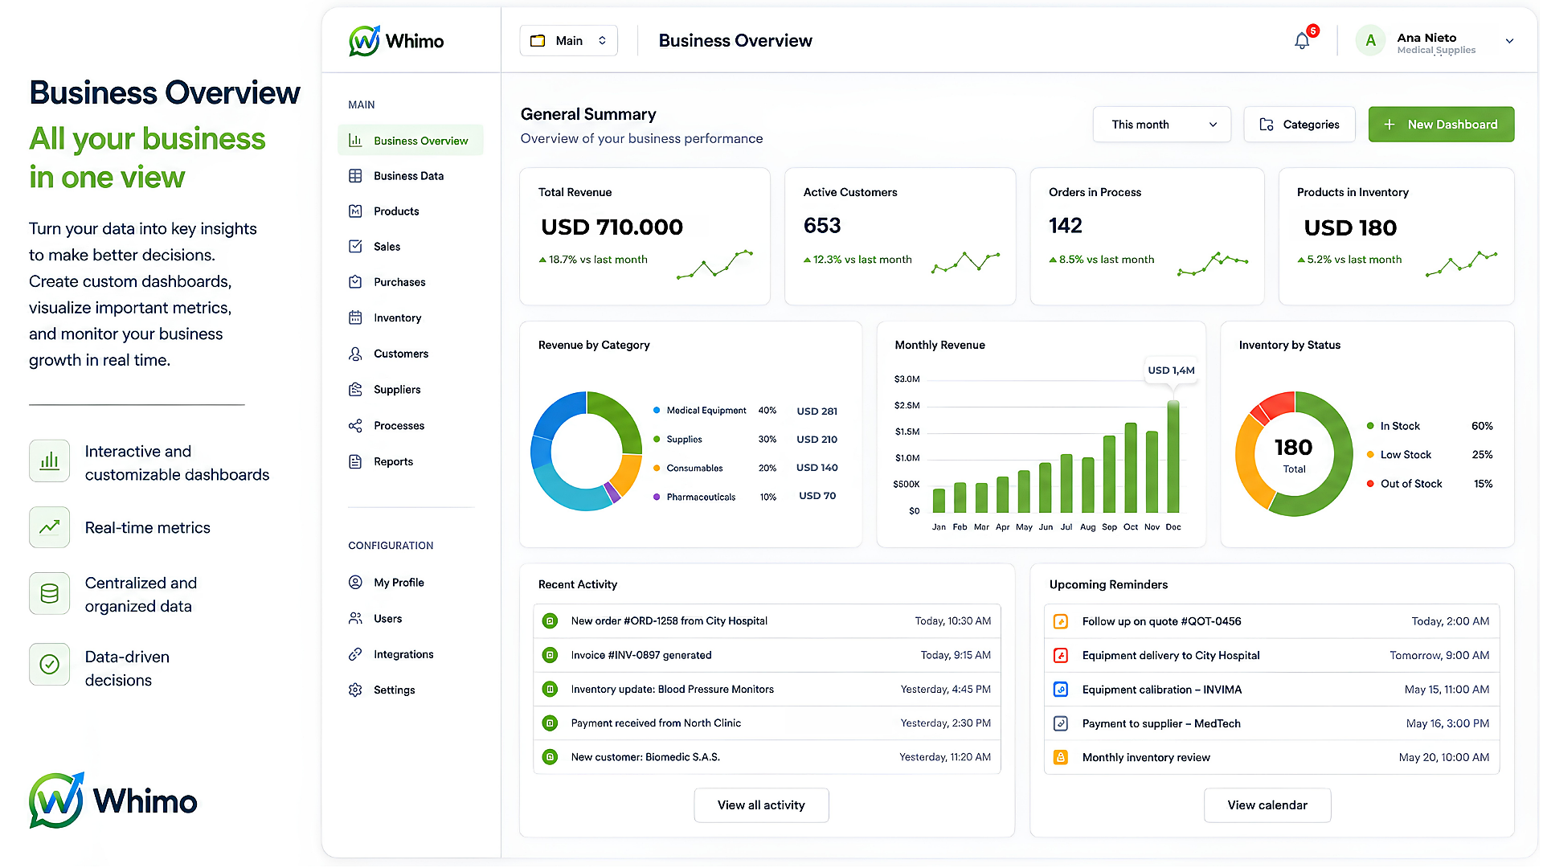
Task: Click the Active Customers card
Action: pyautogui.click(x=900, y=236)
